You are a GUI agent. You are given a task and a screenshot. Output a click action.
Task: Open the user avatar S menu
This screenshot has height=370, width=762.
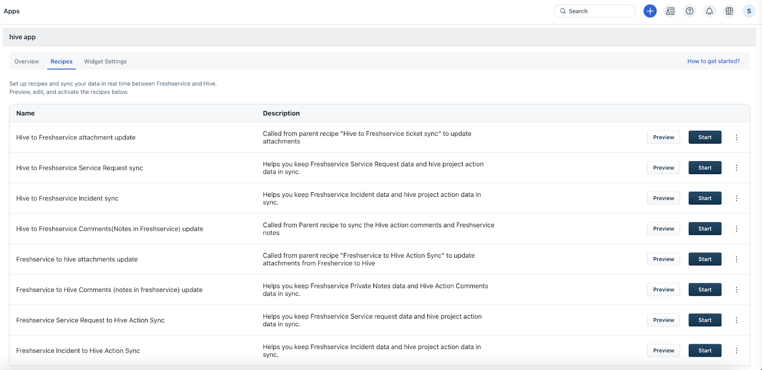click(749, 11)
